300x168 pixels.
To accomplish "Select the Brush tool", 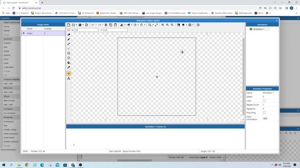I will (69, 44).
